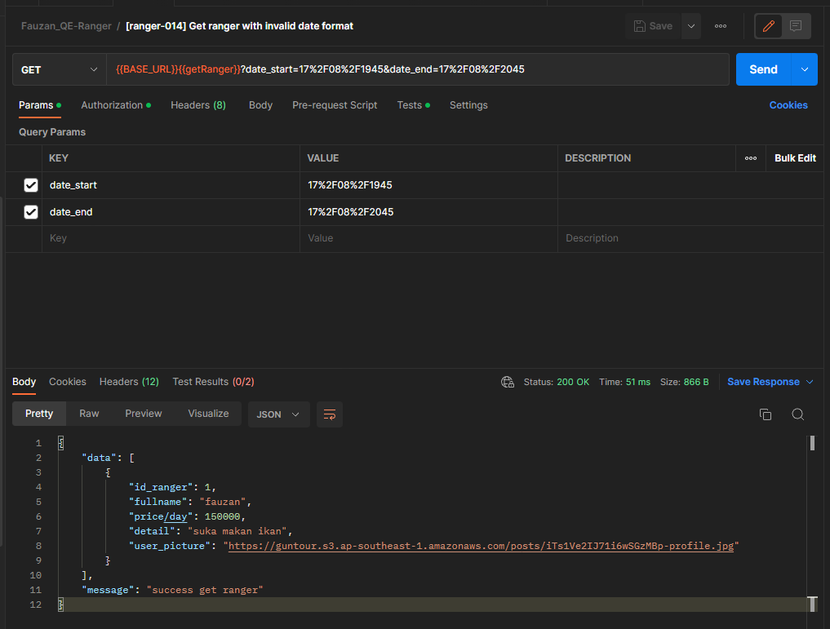This screenshot has width=830, height=629.
Task: Open search in the response viewer
Action: [x=797, y=414]
